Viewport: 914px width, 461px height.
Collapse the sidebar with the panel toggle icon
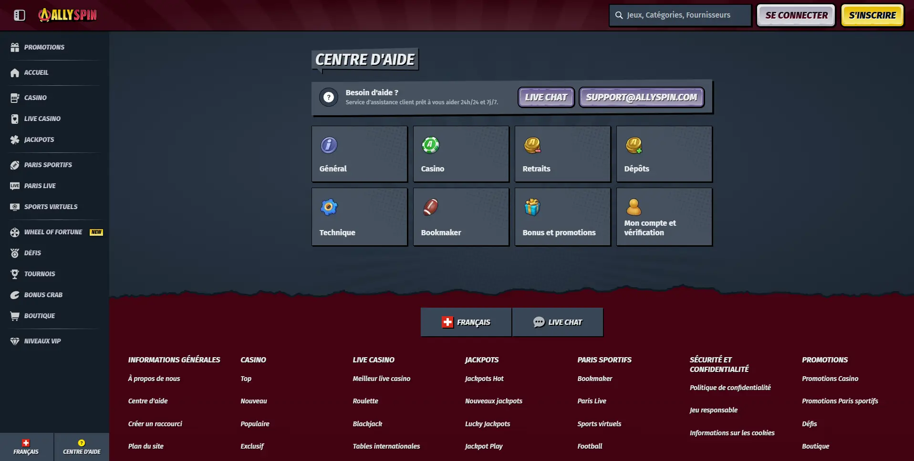(20, 15)
